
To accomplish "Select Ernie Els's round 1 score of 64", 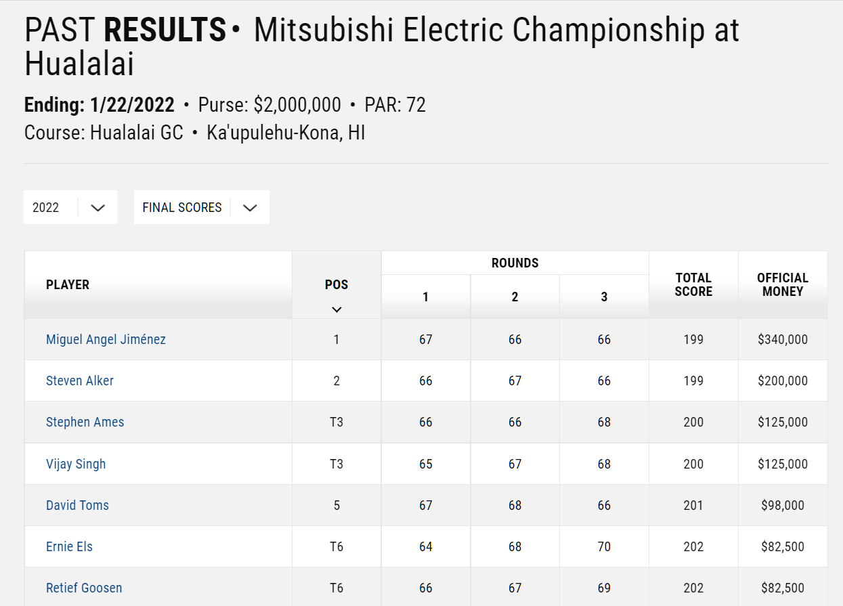I will [425, 546].
